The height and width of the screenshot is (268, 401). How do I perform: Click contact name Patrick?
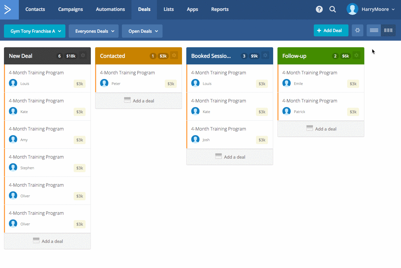pos(300,112)
